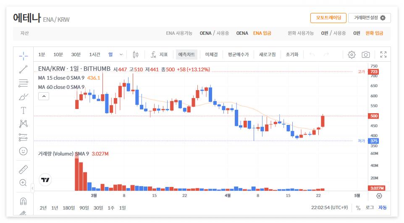Set range to 1일
This screenshot has width=404, height=223.
pos(122,208)
